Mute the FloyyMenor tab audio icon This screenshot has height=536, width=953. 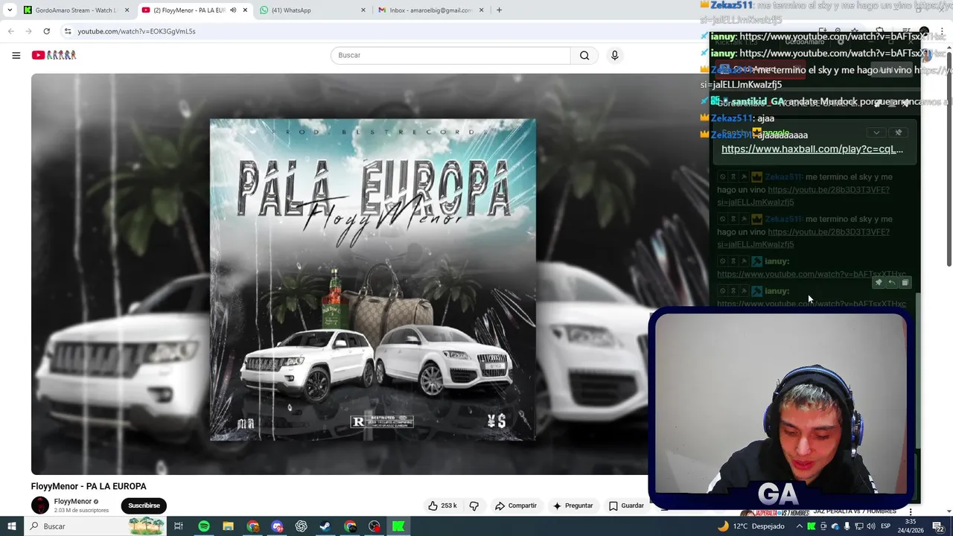tap(233, 10)
